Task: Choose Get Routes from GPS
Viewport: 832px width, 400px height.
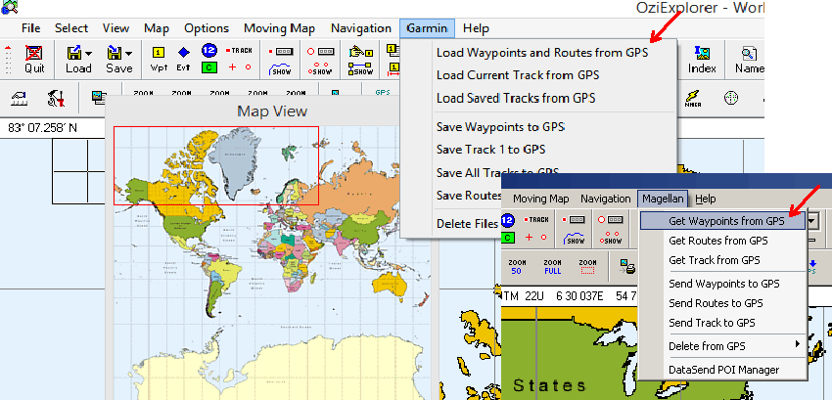Action: point(717,241)
